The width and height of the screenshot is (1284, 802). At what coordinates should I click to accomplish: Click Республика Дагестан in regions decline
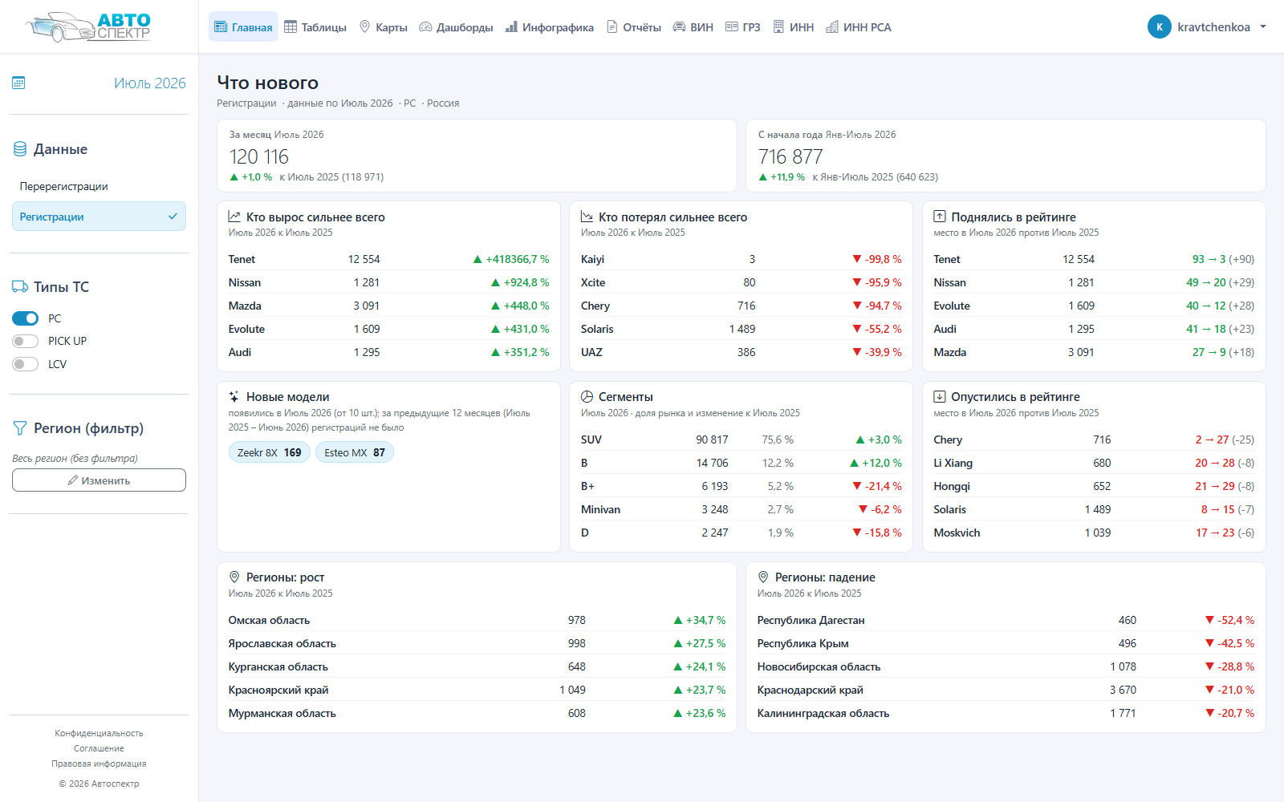click(811, 620)
